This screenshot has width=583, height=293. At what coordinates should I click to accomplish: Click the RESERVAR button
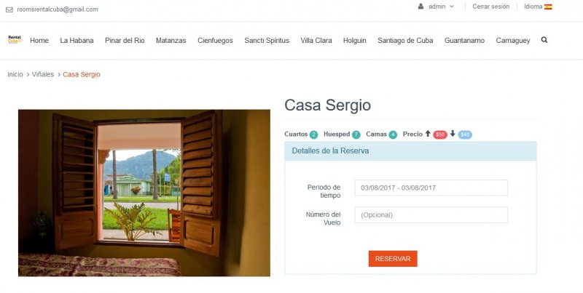point(393,259)
